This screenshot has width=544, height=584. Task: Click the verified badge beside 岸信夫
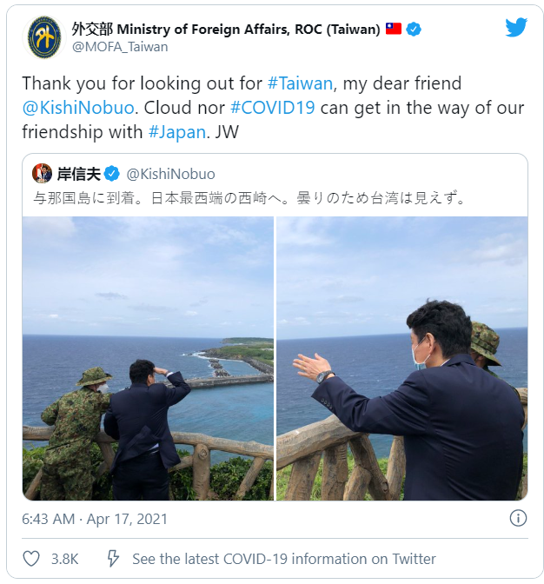coord(112,174)
